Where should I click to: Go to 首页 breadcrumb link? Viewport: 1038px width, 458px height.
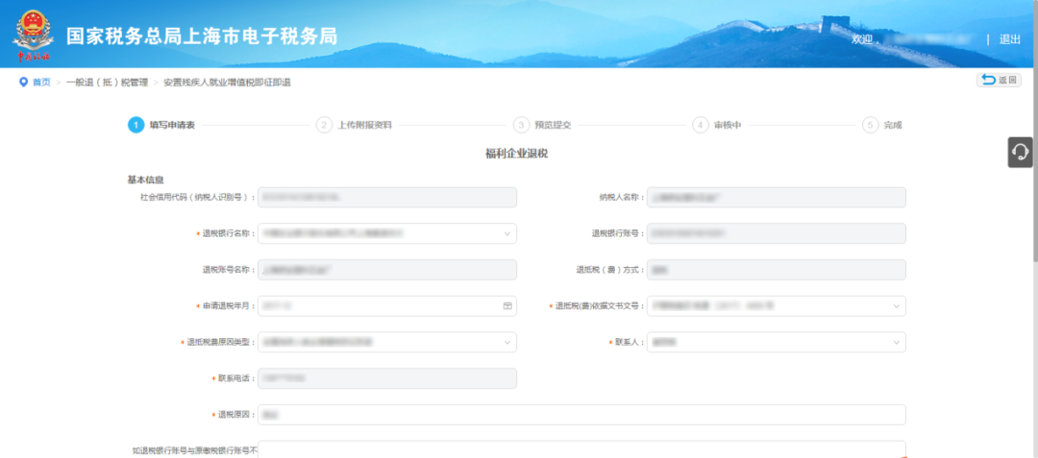[41, 83]
